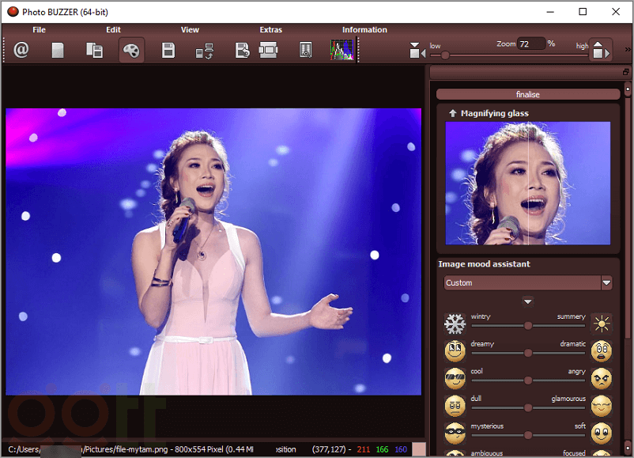The image size is (634, 458).
Task: Collapse the Magnifying glass panel arrow
Action: [x=453, y=113]
